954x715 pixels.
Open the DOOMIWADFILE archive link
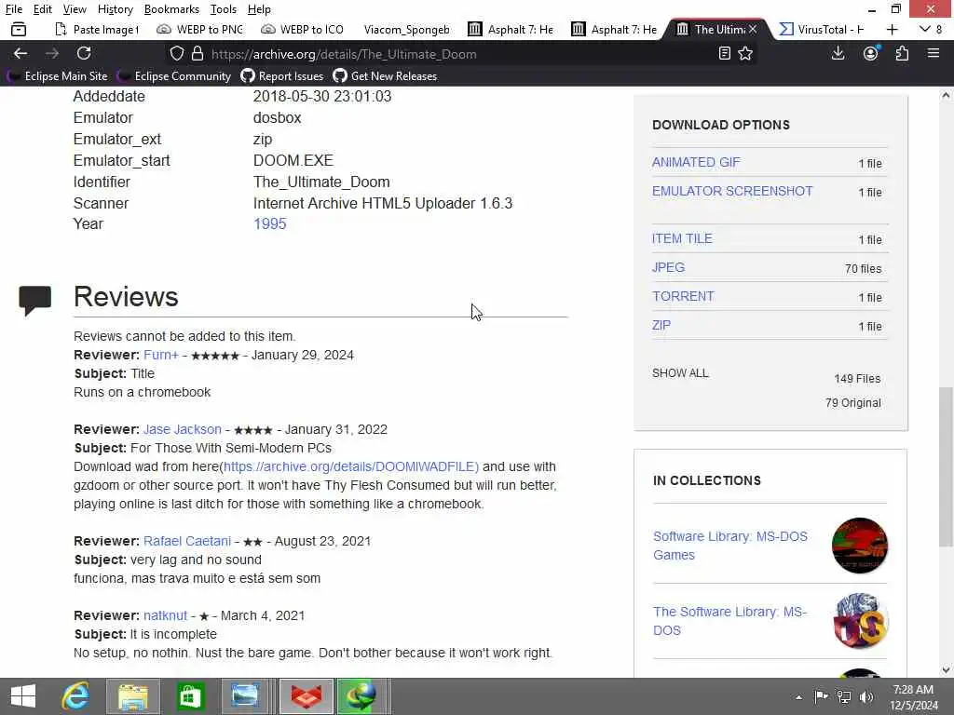pyautogui.click(x=351, y=466)
